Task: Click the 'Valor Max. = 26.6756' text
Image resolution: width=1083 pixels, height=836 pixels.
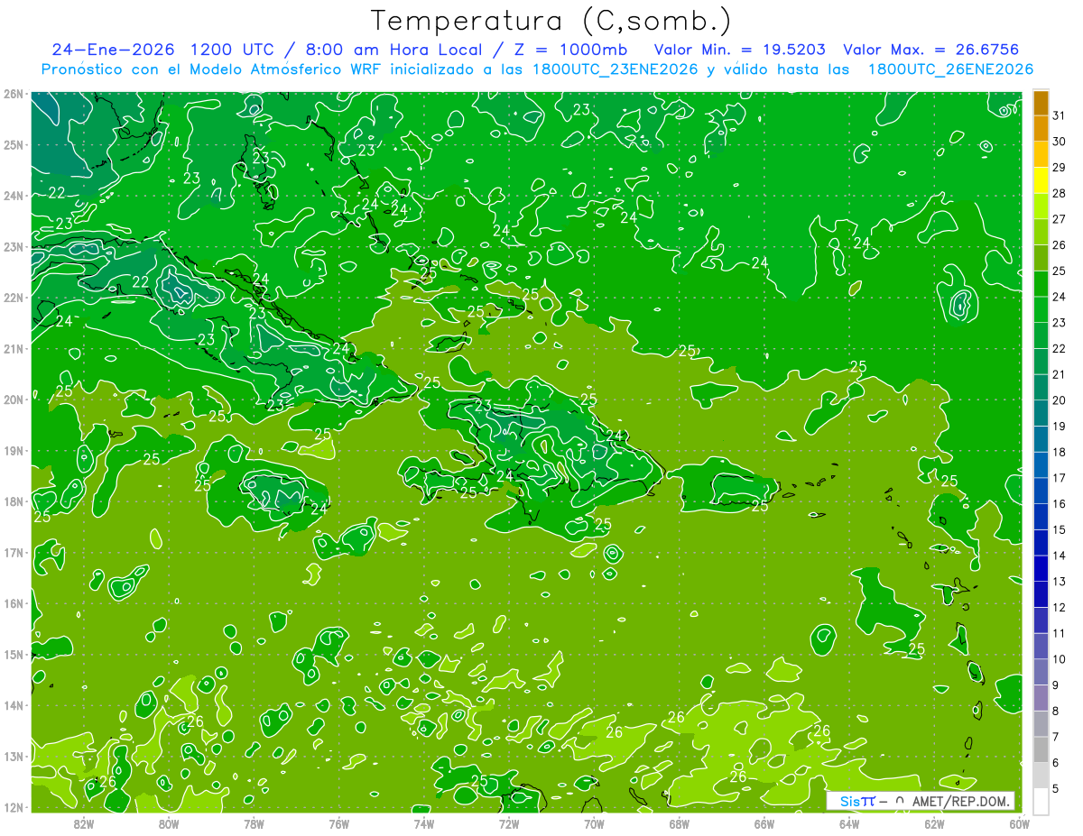Action: coord(931,50)
